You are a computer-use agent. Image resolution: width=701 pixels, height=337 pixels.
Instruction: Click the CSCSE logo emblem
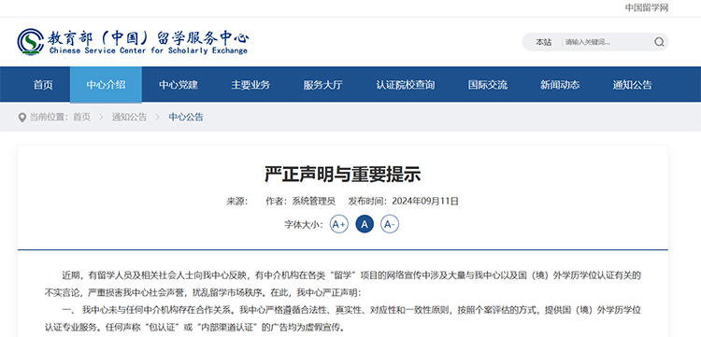31,42
